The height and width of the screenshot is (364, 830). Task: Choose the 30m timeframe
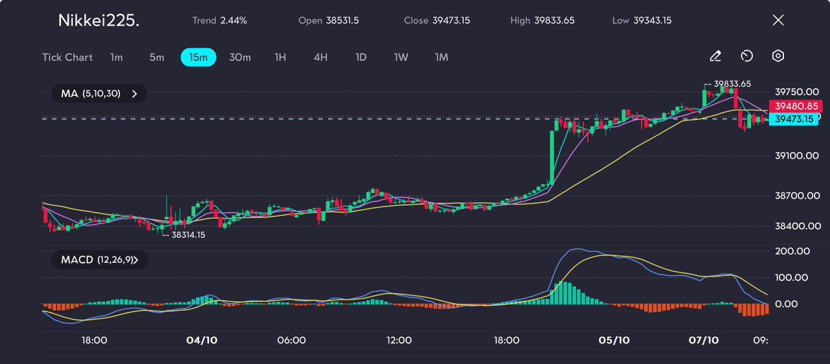pyautogui.click(x=240, y=57)
